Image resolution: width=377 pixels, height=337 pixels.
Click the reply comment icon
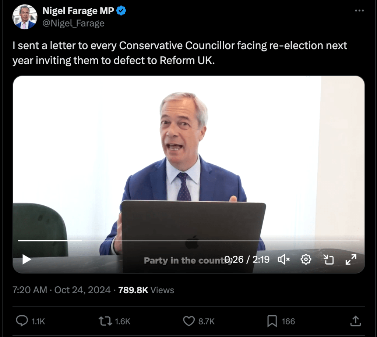(x=22, y=321)
